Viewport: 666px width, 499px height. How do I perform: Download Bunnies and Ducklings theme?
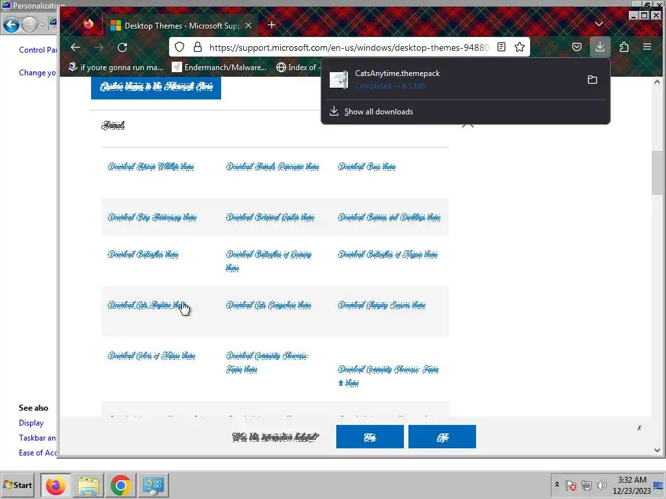point(389,217)
